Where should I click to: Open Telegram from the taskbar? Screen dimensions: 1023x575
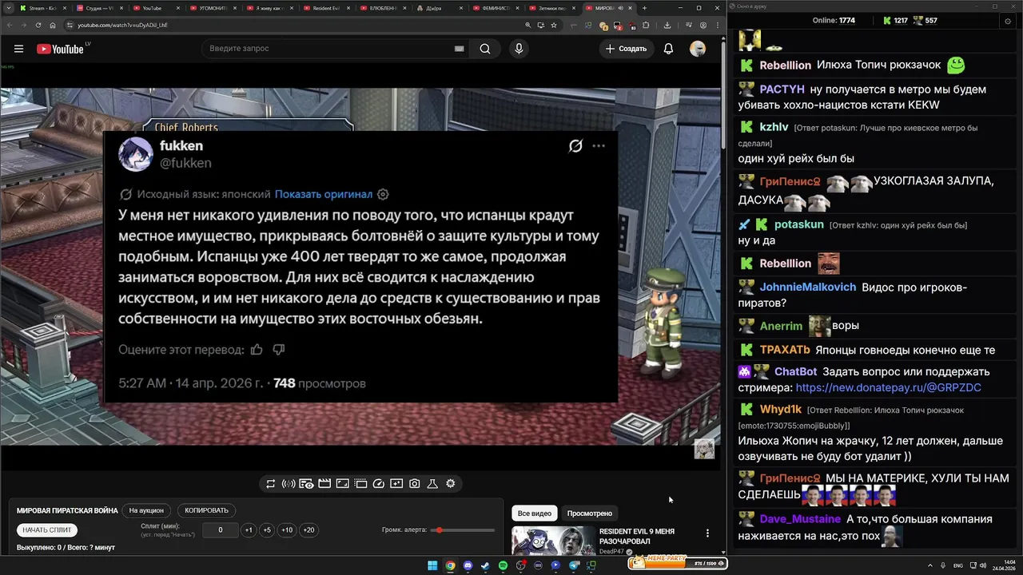(x=574, y=565)
